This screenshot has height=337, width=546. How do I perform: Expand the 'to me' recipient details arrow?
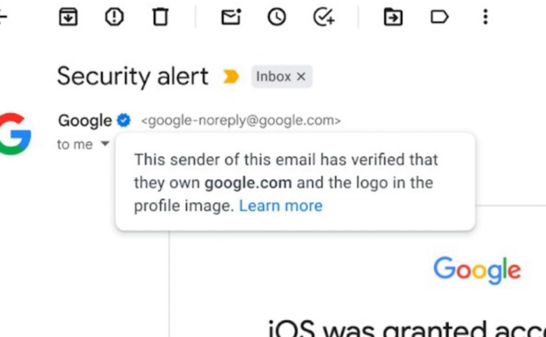(x=105, y=143)
